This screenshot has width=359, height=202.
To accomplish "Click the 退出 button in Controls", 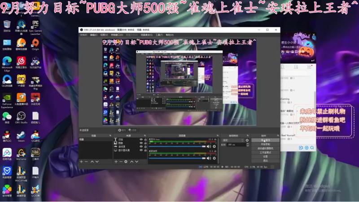I will (x=265, y=161).
